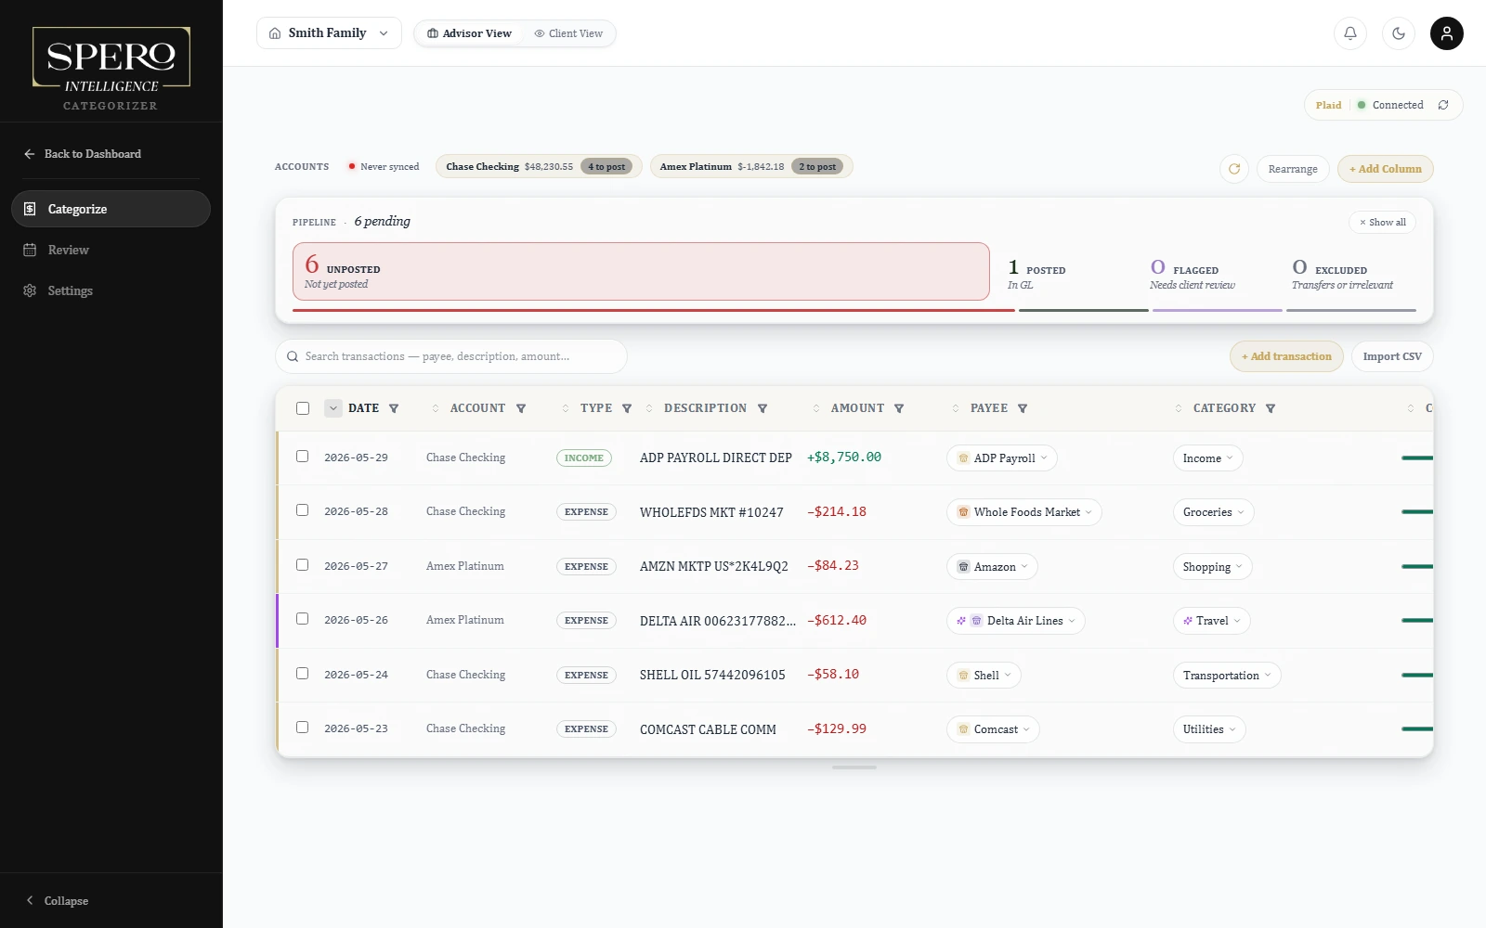Check the DELTA AIR row checkbox

pyautogui.click(x=302, y=618)
